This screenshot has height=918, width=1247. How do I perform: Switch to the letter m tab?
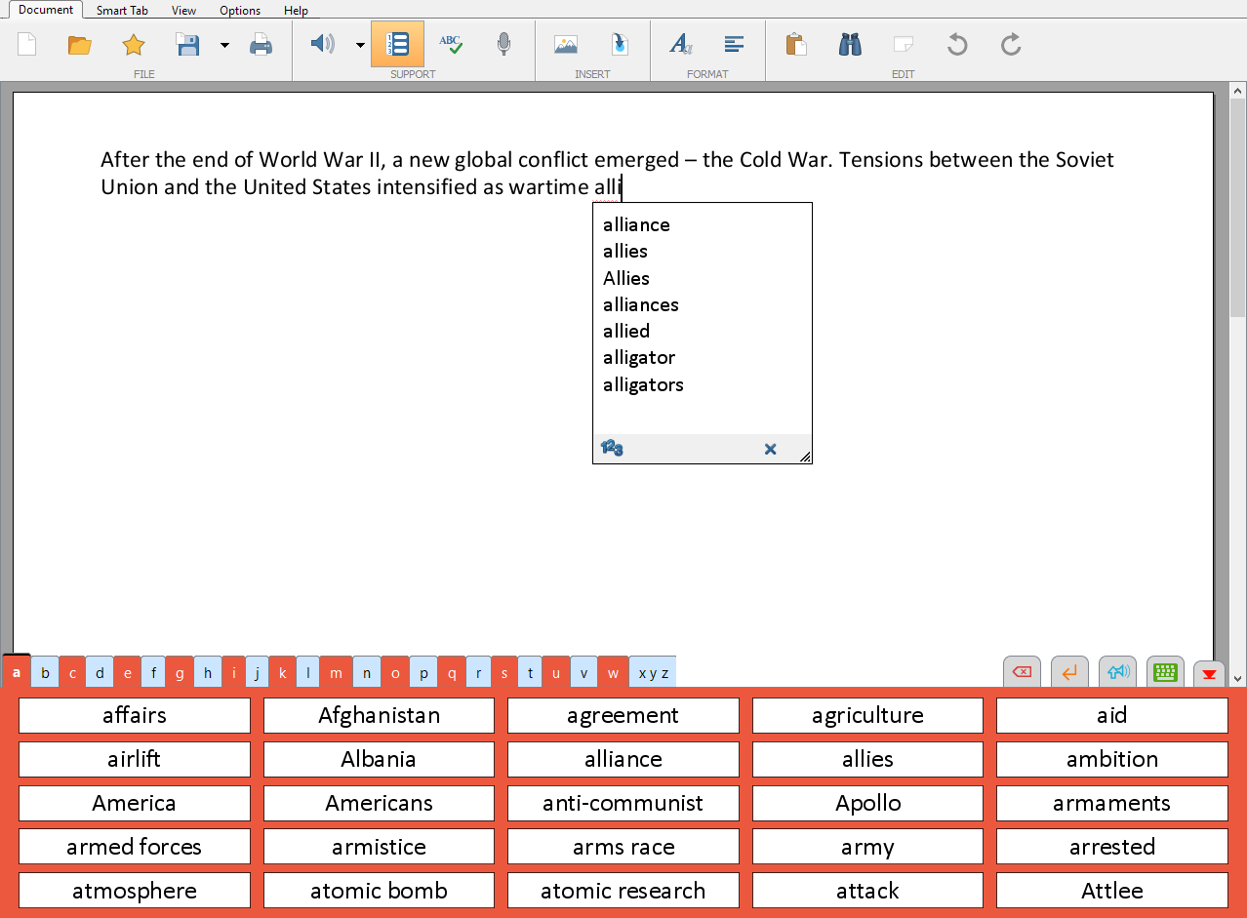click(336, 672)
